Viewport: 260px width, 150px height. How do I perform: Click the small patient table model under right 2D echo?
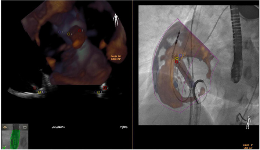click(124, 127)
